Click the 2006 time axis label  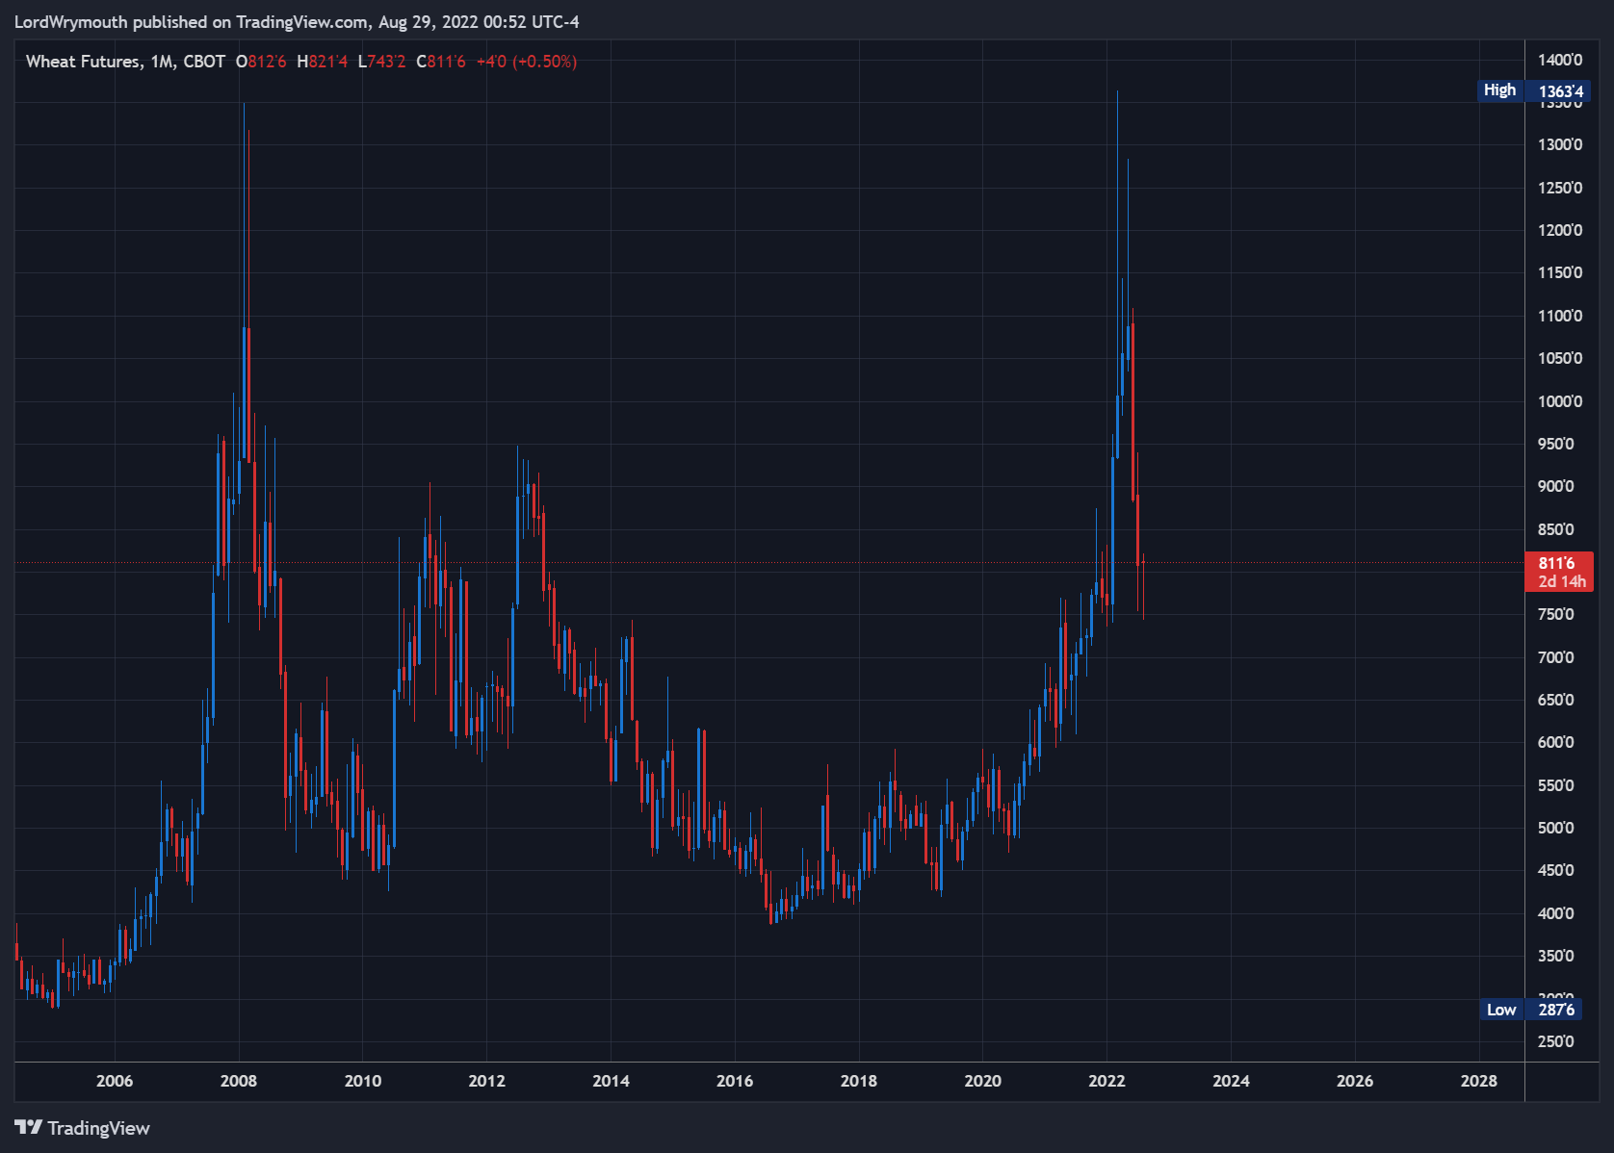pos(115,1081)
